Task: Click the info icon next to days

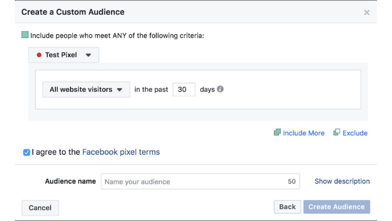Action: tap(220, 89)
